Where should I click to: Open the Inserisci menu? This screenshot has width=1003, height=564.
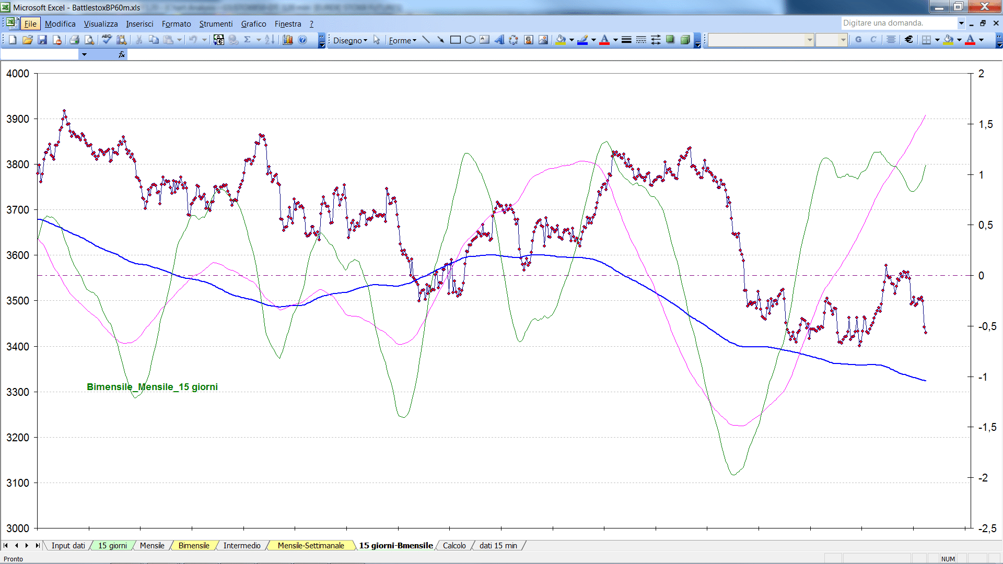pyautogui.click(x=139, y=23)
